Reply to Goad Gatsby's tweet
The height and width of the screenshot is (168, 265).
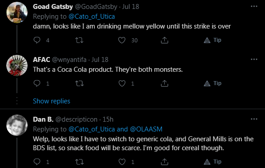[x=37, y=40]
